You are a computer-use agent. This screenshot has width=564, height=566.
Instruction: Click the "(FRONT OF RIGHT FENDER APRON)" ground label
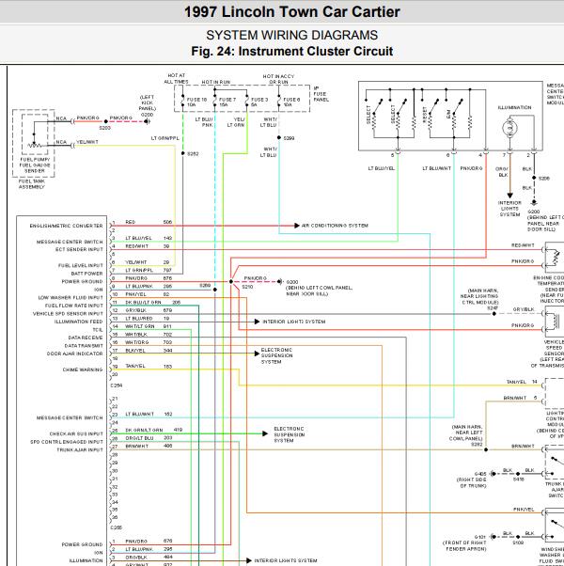coord(464,545)
